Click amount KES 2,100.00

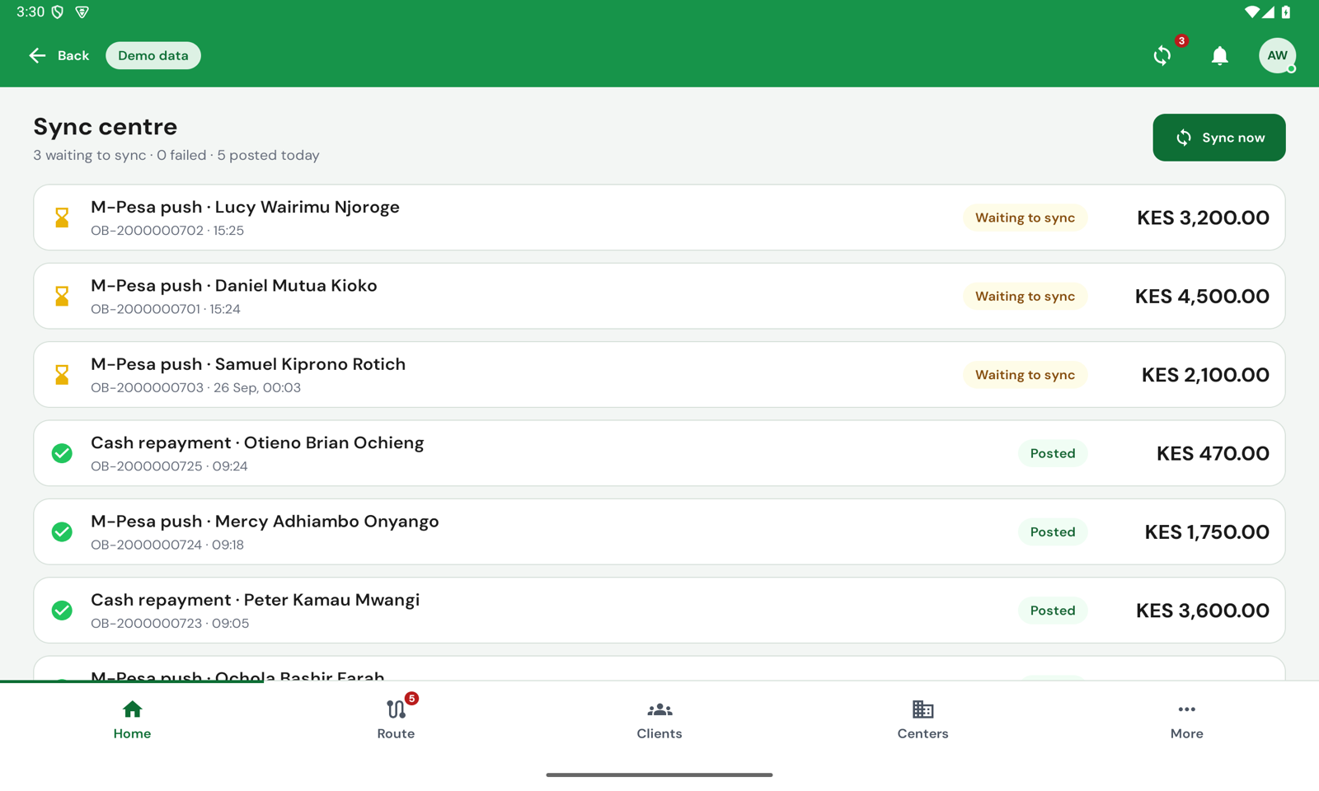(x=1205, y=375)
